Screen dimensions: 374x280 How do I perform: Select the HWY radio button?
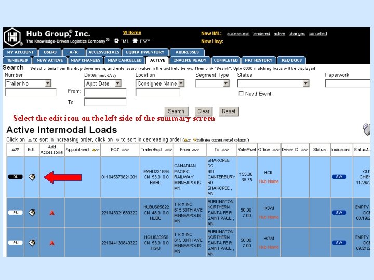[x=135, y=41]
